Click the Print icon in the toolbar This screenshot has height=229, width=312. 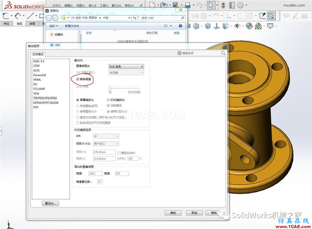[188, 5]
